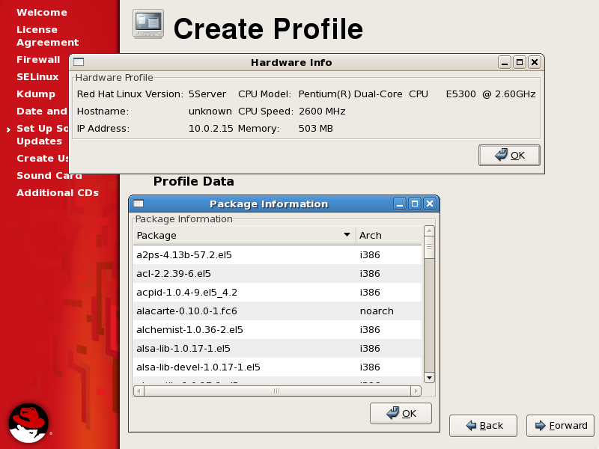Viewport: 599px width, 449px height.
Task: Sort by the Package column header
Action: 245,235
